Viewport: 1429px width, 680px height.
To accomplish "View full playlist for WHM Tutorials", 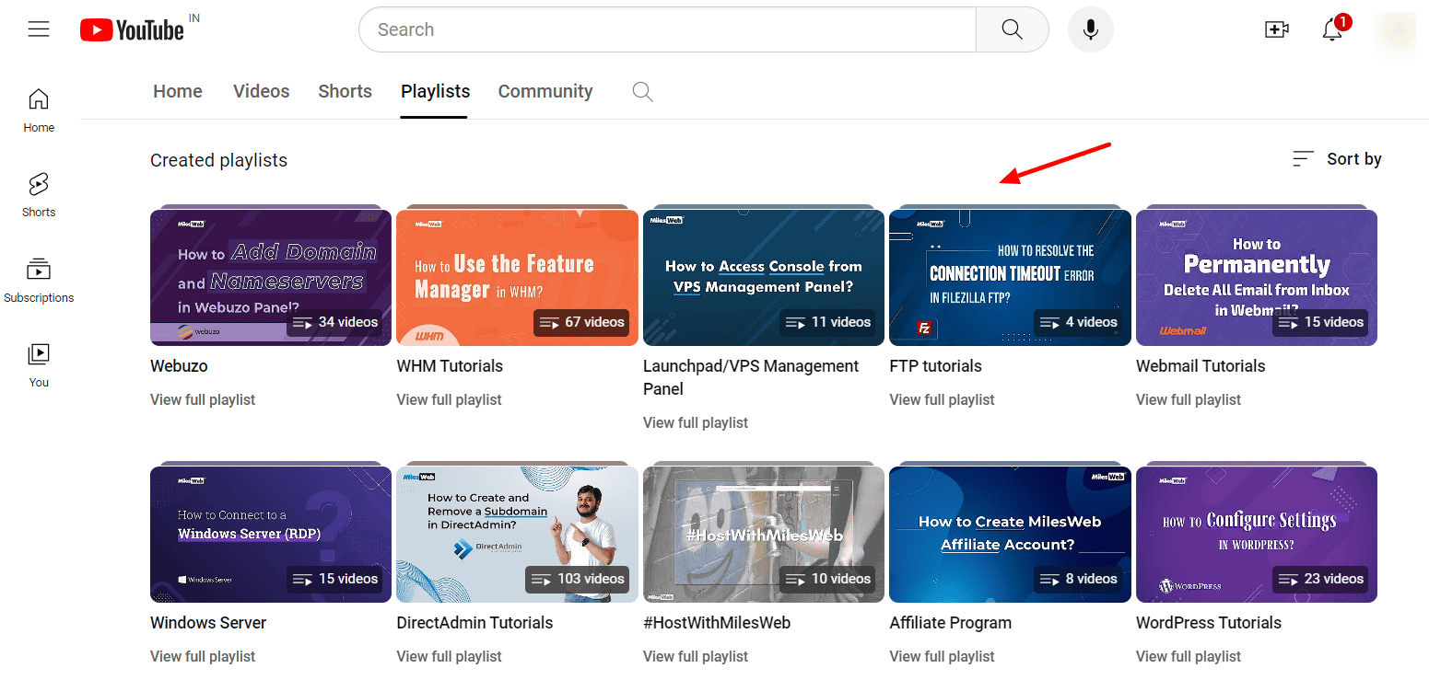I will (449, 399).
